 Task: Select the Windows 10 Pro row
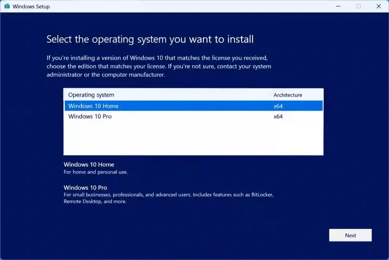(x=193, y=116)
